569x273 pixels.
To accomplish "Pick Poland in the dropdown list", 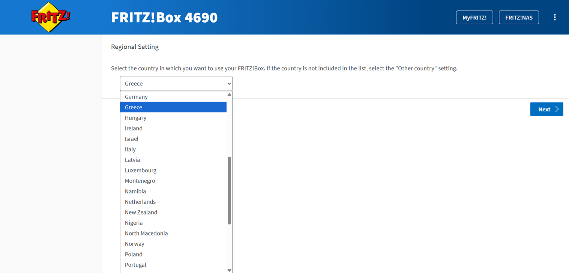I will click(x=173, y=254).
